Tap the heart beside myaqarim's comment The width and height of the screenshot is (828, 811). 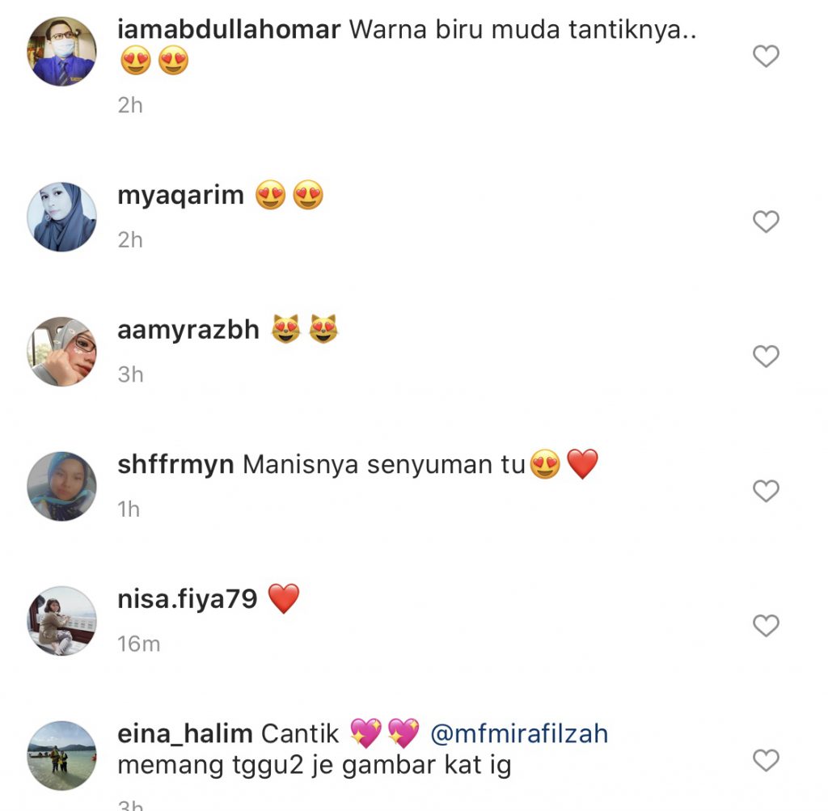click(766, 222)
